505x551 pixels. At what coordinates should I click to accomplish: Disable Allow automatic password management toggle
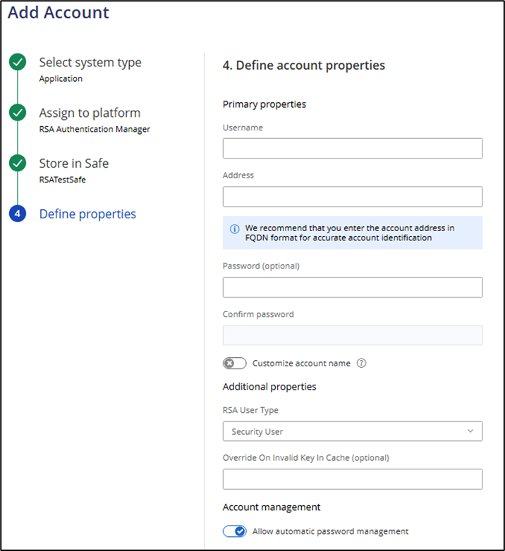coord(235,531)
